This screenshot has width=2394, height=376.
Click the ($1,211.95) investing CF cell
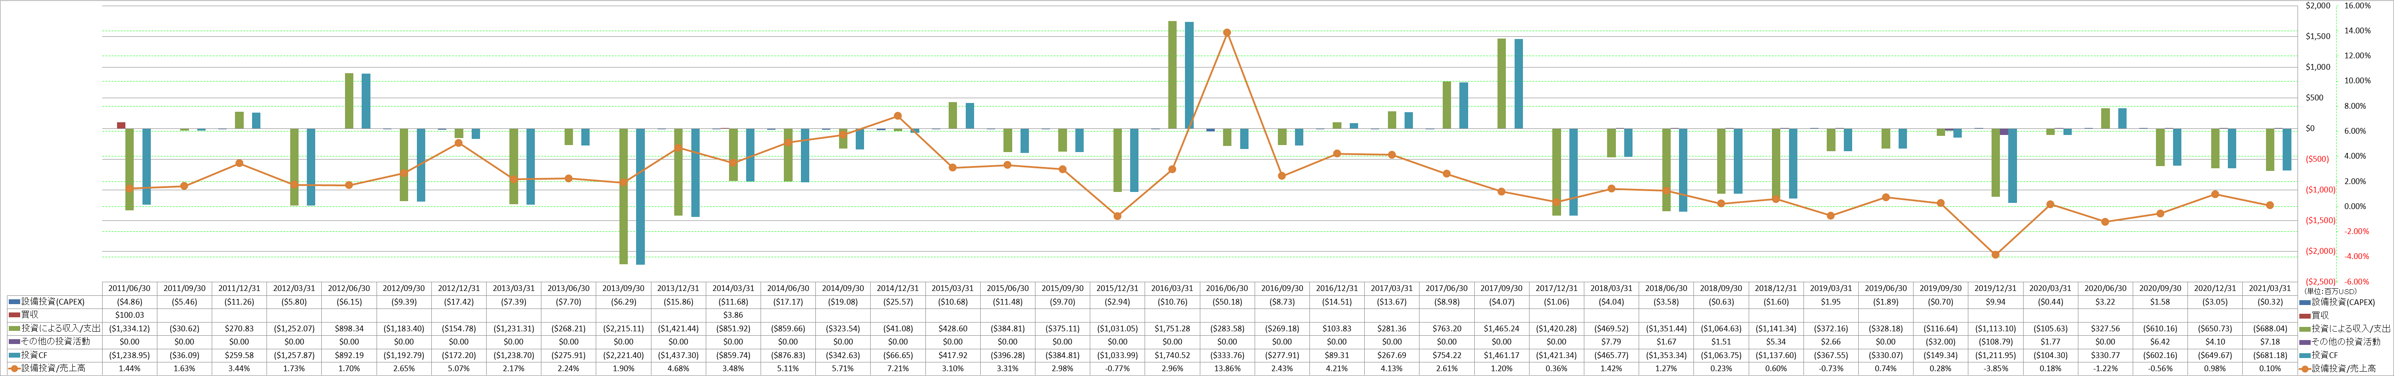tap(1996, 355)
